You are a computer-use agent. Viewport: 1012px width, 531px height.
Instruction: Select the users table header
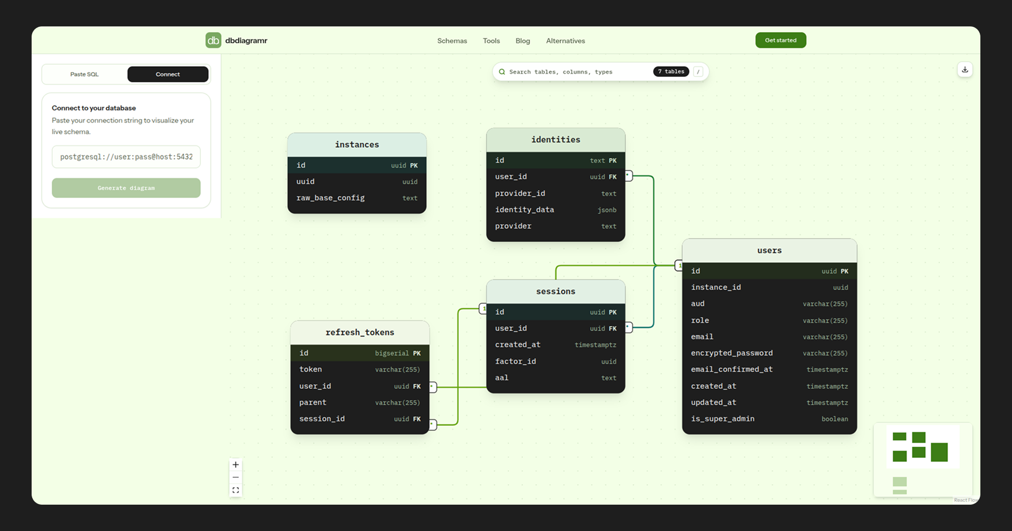tap(770, 251)
